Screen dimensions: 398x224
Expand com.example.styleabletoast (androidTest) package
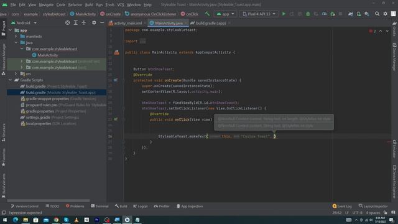22,61
